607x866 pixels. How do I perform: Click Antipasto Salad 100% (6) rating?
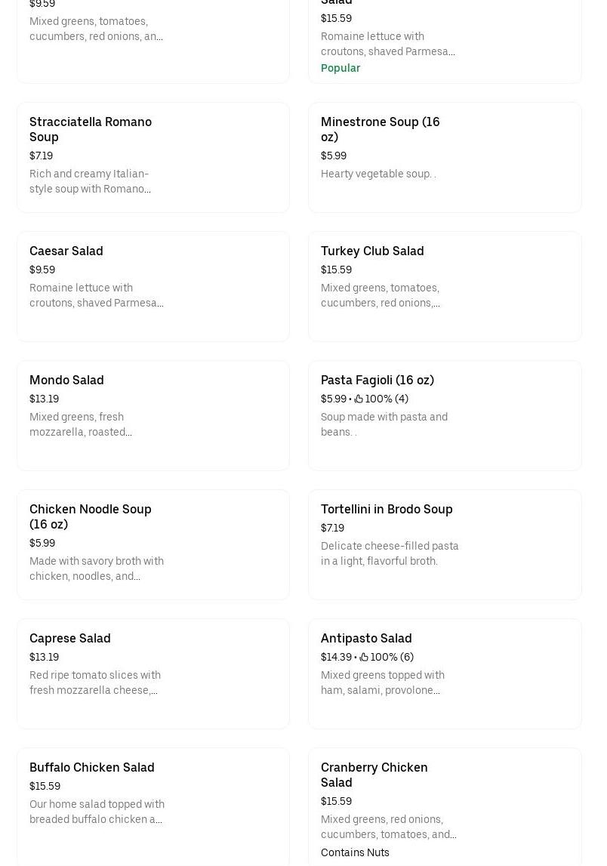[392, 658]
